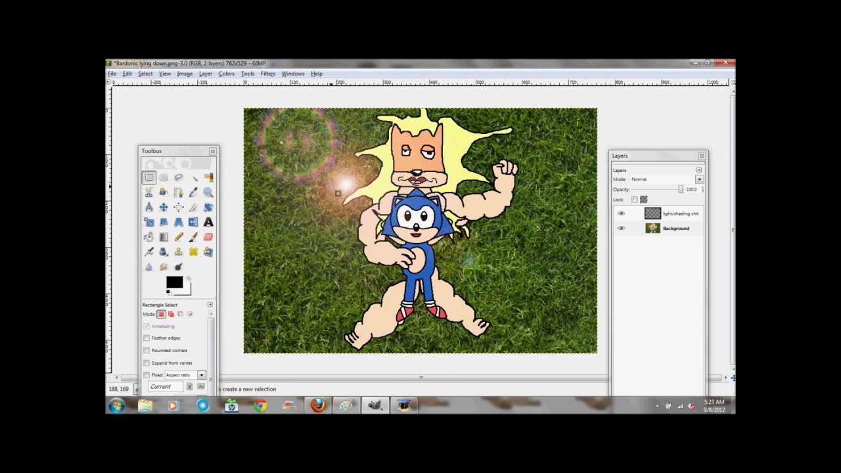The height and width of the screenshot is (473, 841).
Task: Open the Fixed Aspect ratio dropdown
Action: [201, 374]
